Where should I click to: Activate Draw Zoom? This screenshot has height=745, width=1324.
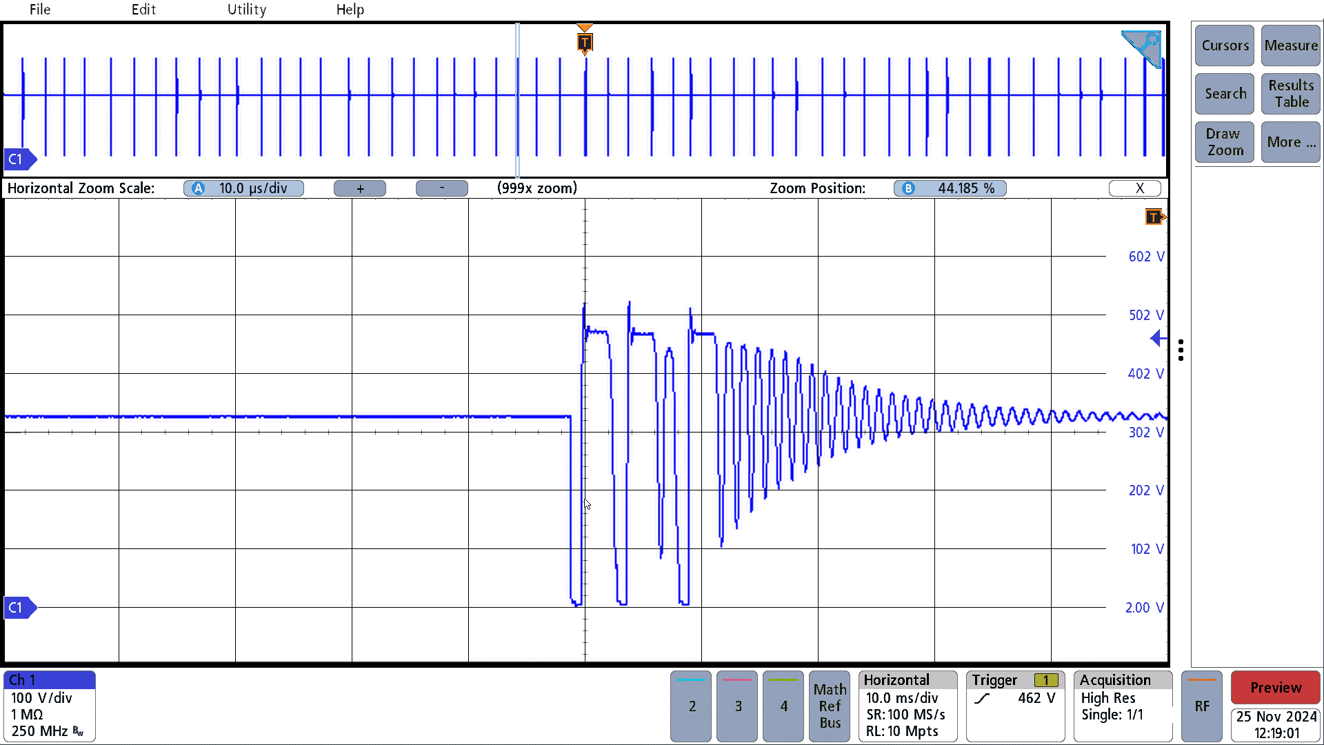coord(1225,142)
